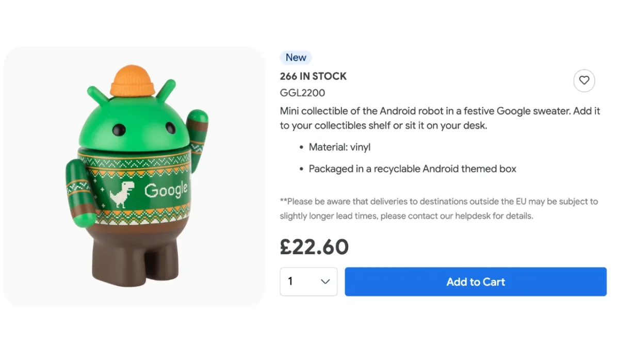Click the "Material: vinyl" bullet point

[339, 147]
